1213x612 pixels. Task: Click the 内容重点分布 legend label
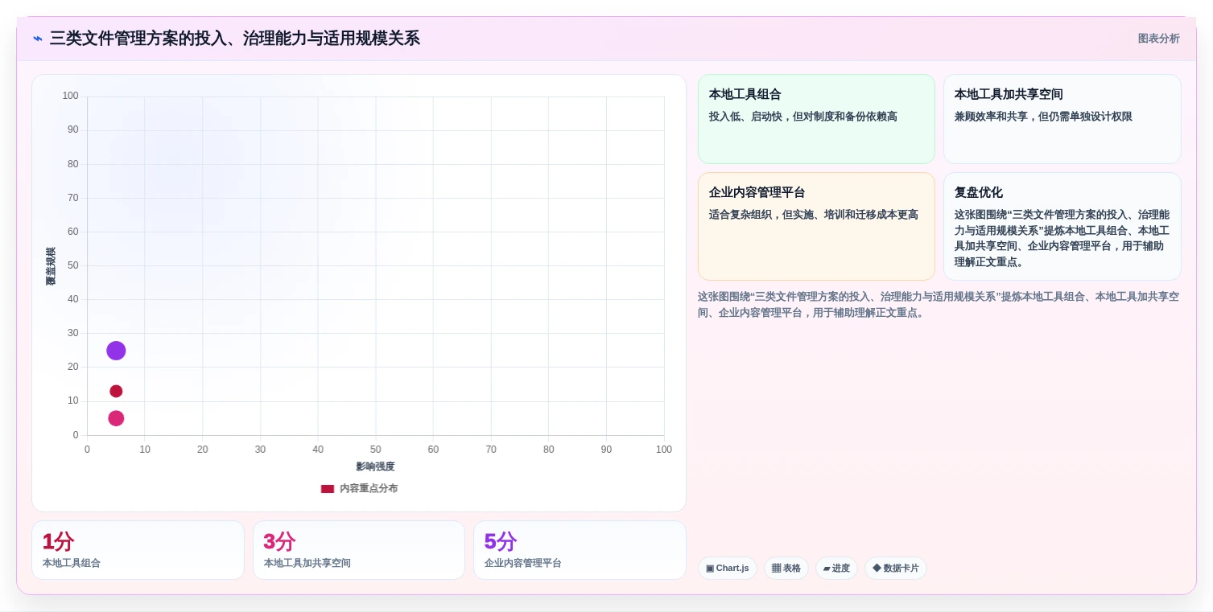[x=369, y=489]
